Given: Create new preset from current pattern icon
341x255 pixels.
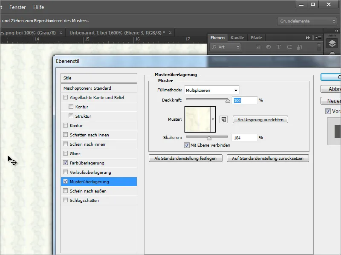Looking at the screenshot, I should pos(223,119).
